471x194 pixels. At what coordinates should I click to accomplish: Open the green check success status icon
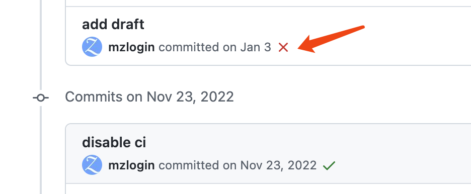[329, 165]
